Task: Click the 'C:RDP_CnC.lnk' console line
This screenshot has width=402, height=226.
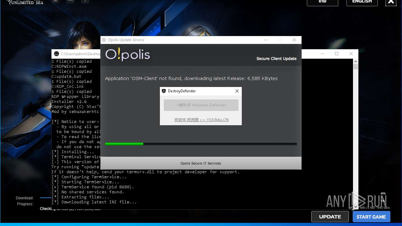Action: (68, 87)
